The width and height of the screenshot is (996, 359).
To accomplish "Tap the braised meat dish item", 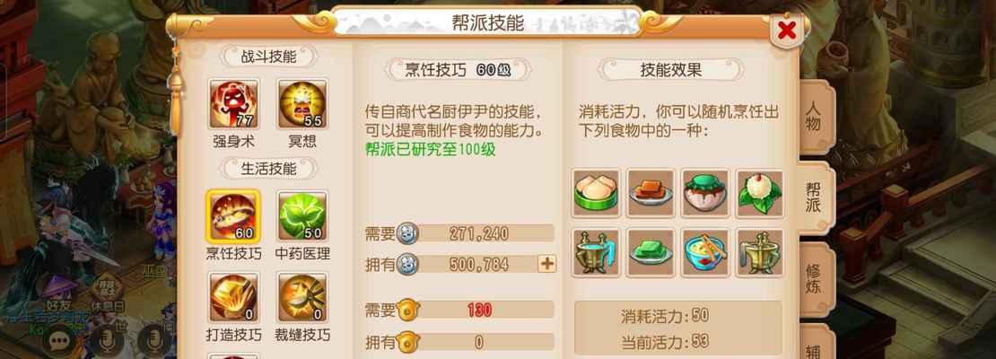I will click(651, 193).
